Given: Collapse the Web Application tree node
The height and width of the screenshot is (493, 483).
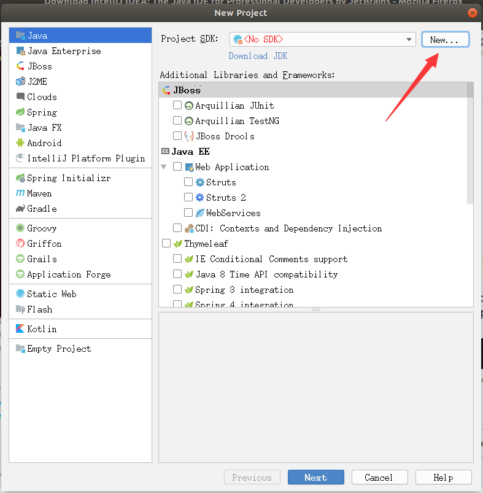Looking at the screenshot, I should point(164,167).
